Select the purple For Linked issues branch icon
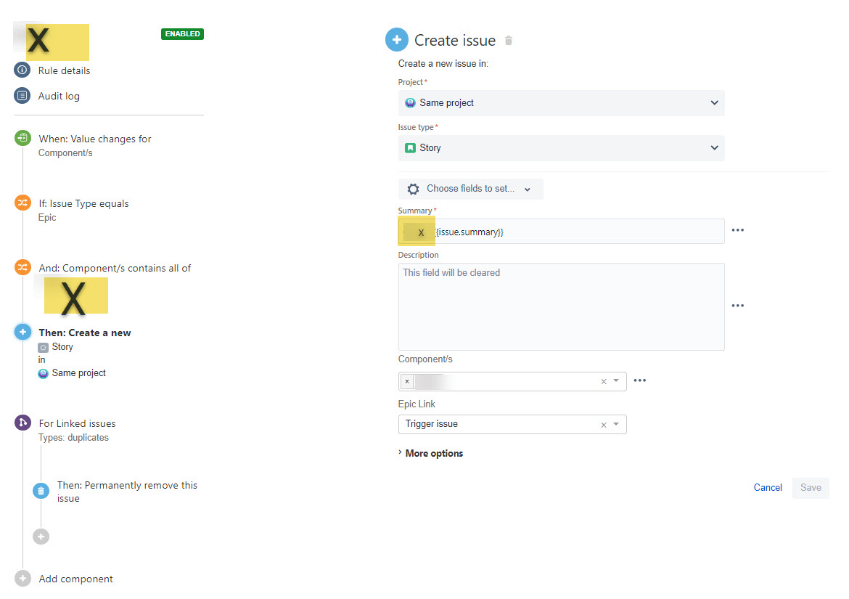849x599 pixels. 22,423
